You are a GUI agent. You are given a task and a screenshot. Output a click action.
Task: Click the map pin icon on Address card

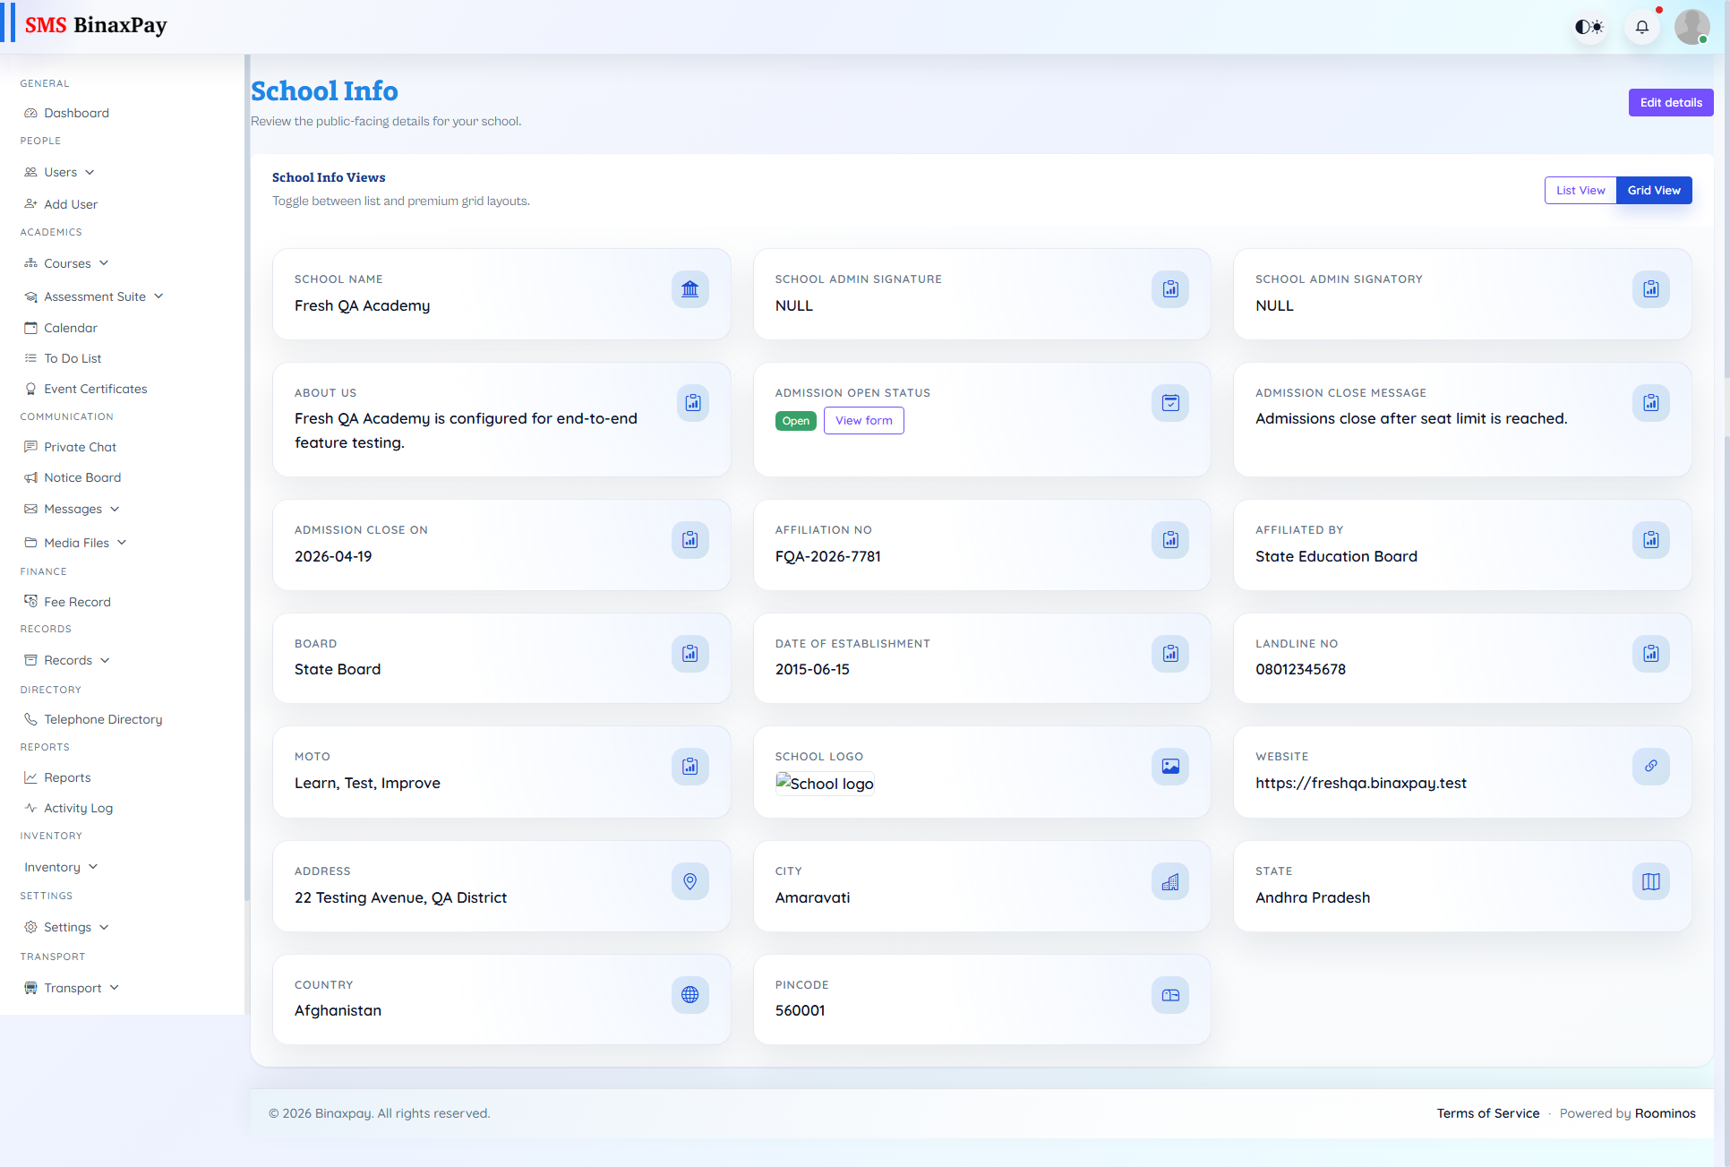pos(689,881)
